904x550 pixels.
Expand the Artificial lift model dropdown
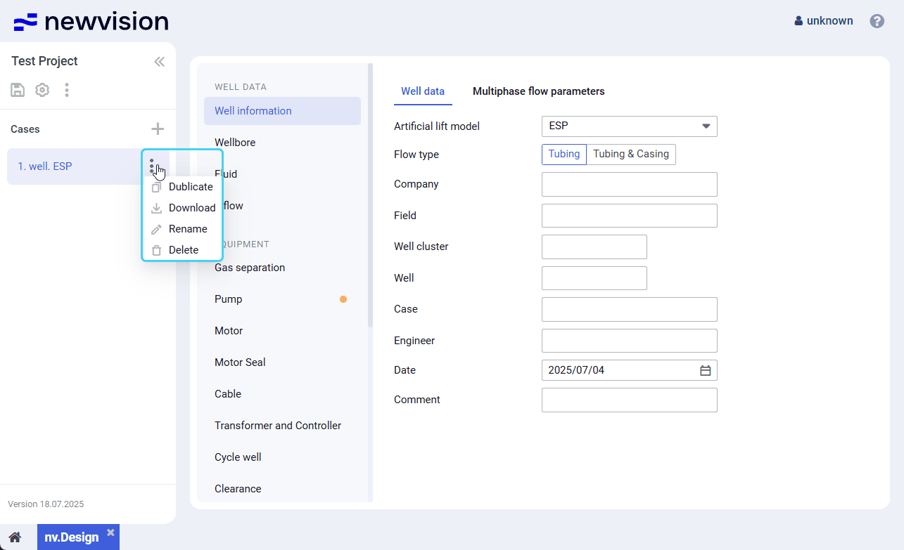point(706,126)
